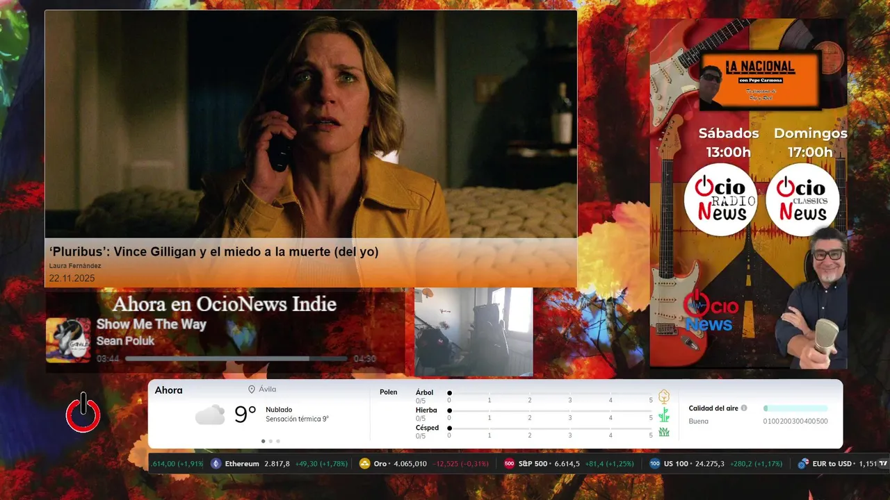Open the Ávila location pin
Viewport: 890px width, 500px height.
pyautogui.click(x=252, y=390)
